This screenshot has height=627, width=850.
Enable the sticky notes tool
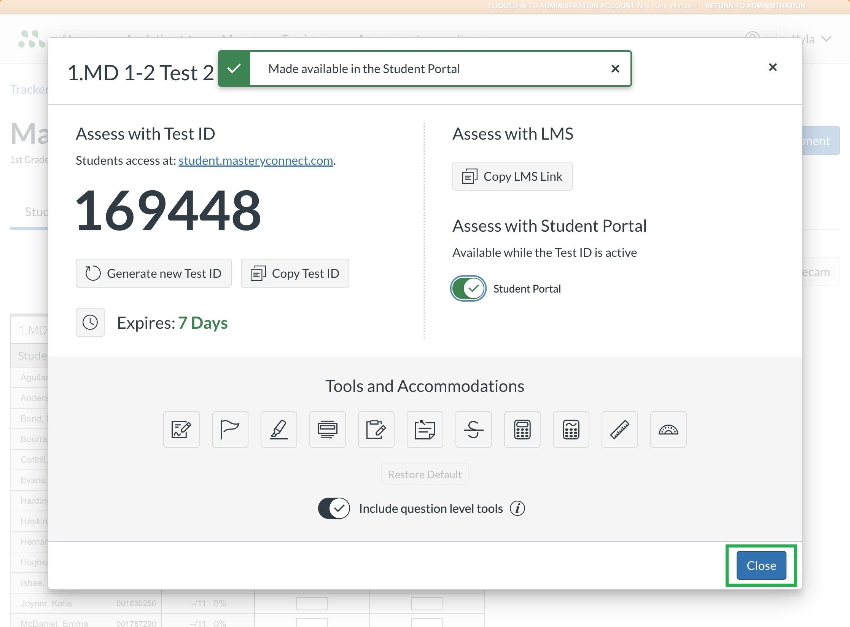pyautogui.click(x=425, y=430)
